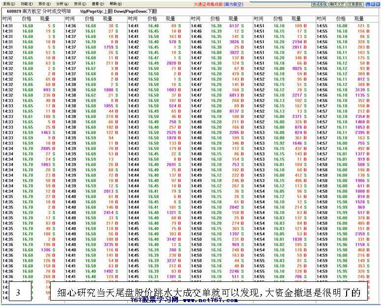
Task: Click the numbered 3 box
Action: [x=18, y=292]
